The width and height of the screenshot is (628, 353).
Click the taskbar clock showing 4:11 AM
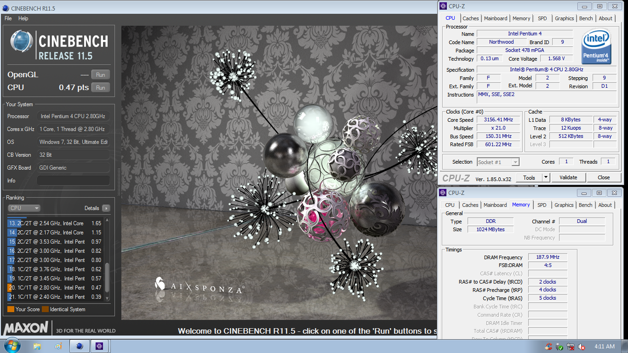[x=604, y=347]
